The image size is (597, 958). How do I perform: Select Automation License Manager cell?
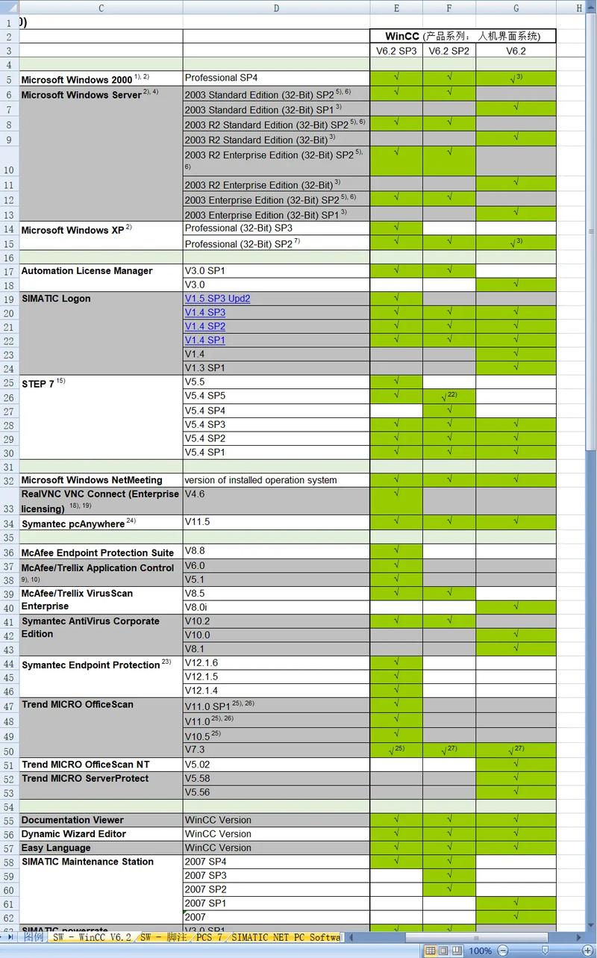(x=101, y=277)
